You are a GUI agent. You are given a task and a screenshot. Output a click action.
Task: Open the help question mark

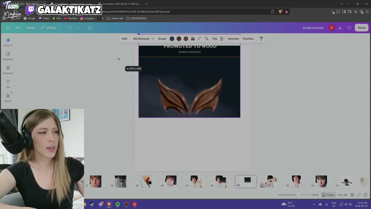coord(365,195)
